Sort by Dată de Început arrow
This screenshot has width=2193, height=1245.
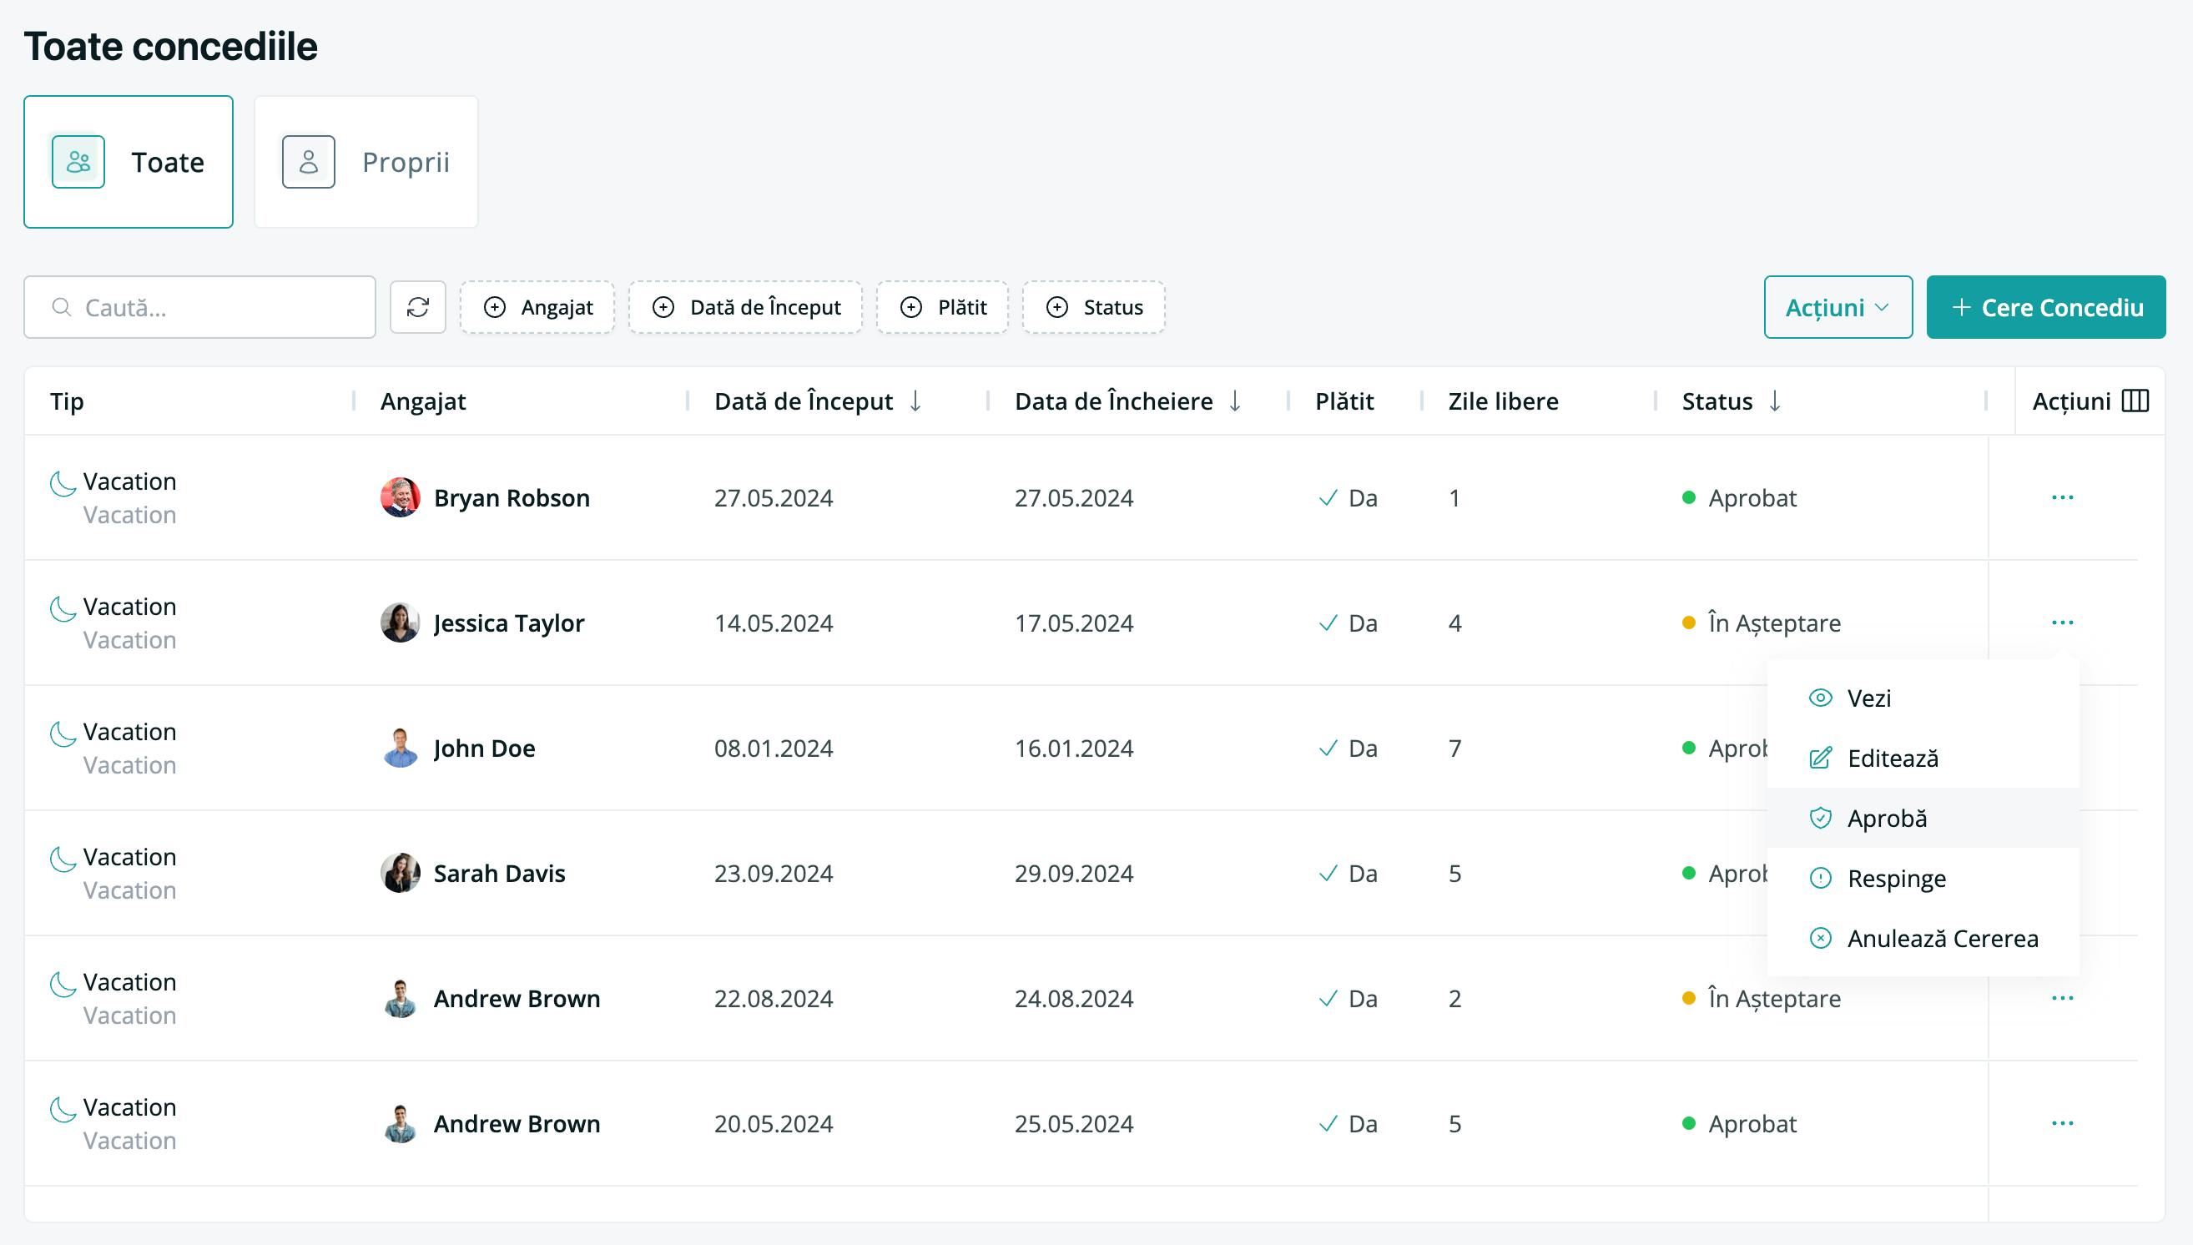tap(915, 401)
